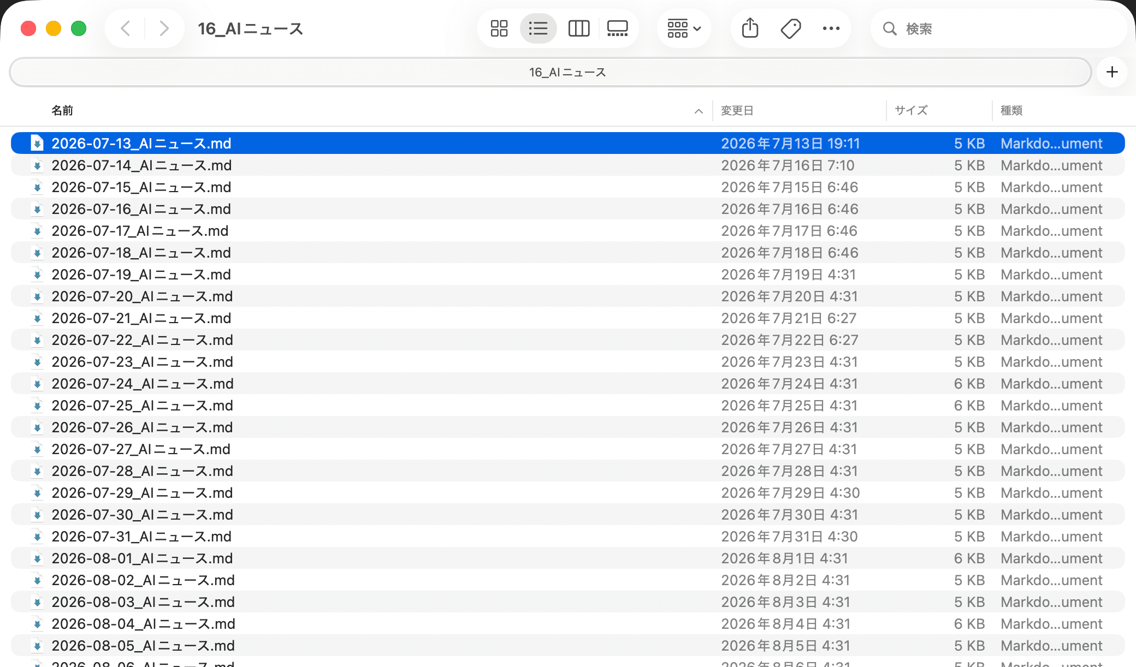Switch to list view
The height and width of the screenshot is (667, 1136).
pos(538,28)
